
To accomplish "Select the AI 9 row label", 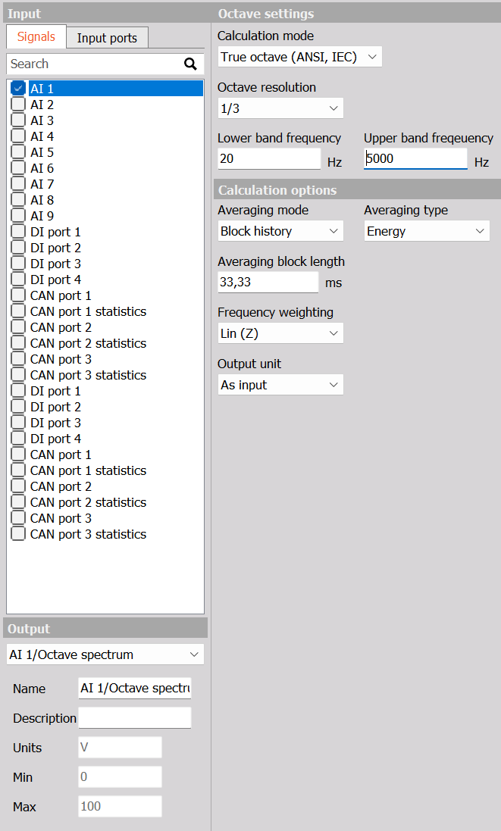I will click(x=42, y=216).
